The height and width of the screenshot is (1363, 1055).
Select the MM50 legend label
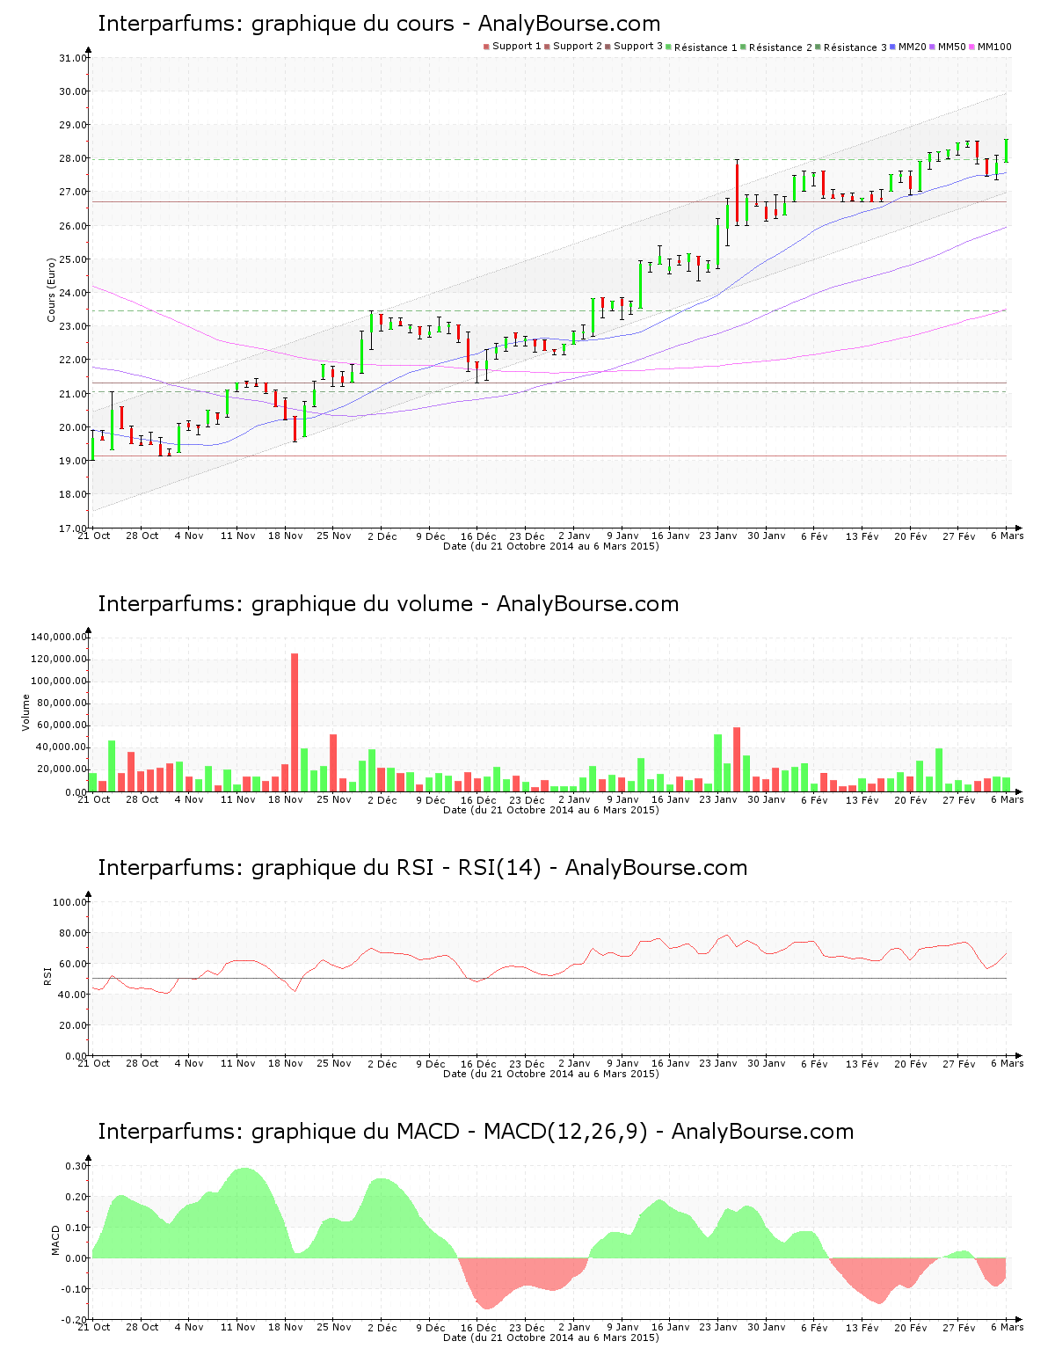tap(952, 47)
